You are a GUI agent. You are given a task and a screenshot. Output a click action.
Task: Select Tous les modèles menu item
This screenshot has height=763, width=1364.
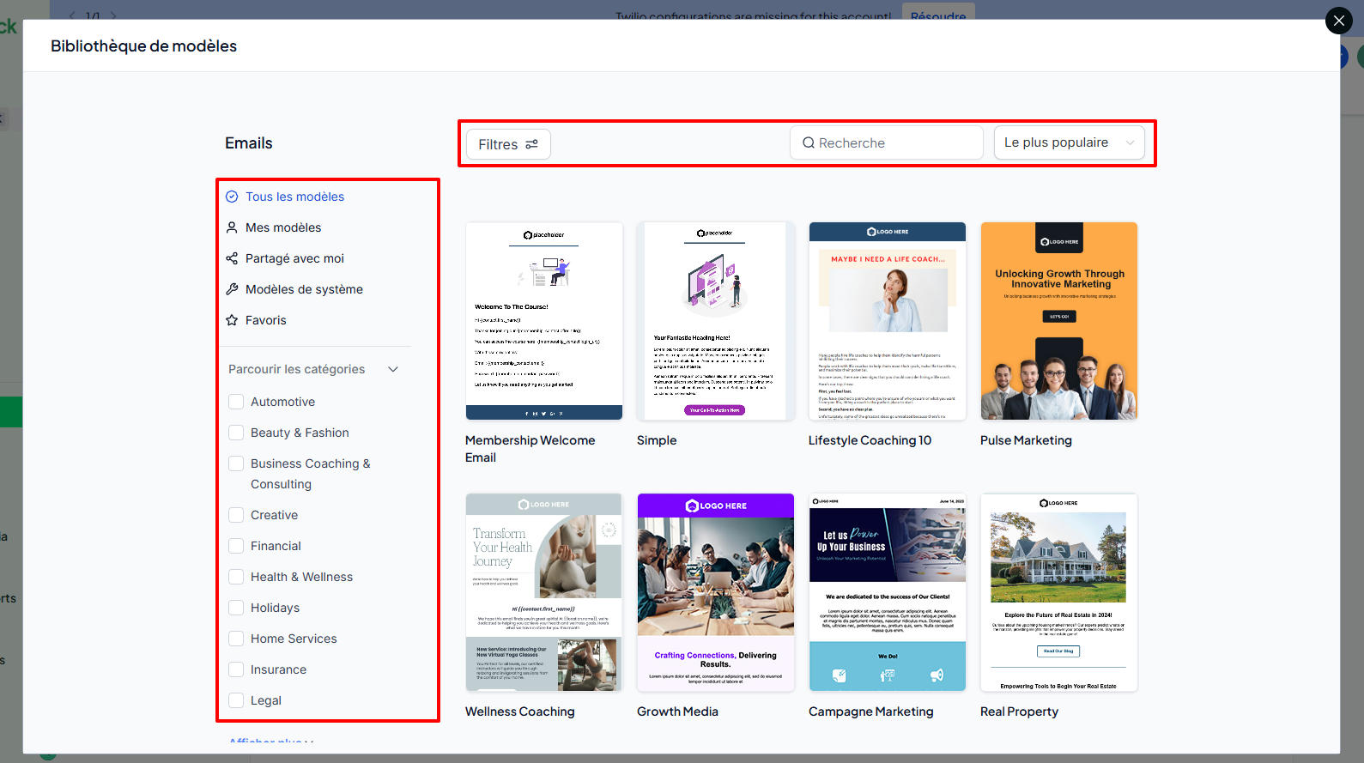pyautogui.click(x=294, y=197)
